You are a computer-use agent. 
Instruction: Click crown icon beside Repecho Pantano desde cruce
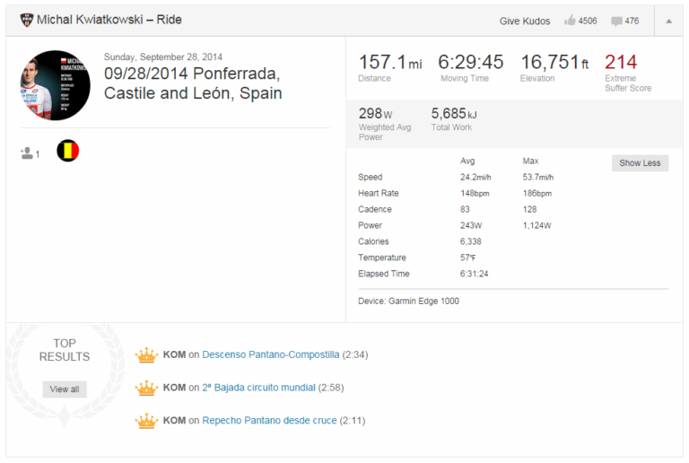tap(145, 421)
